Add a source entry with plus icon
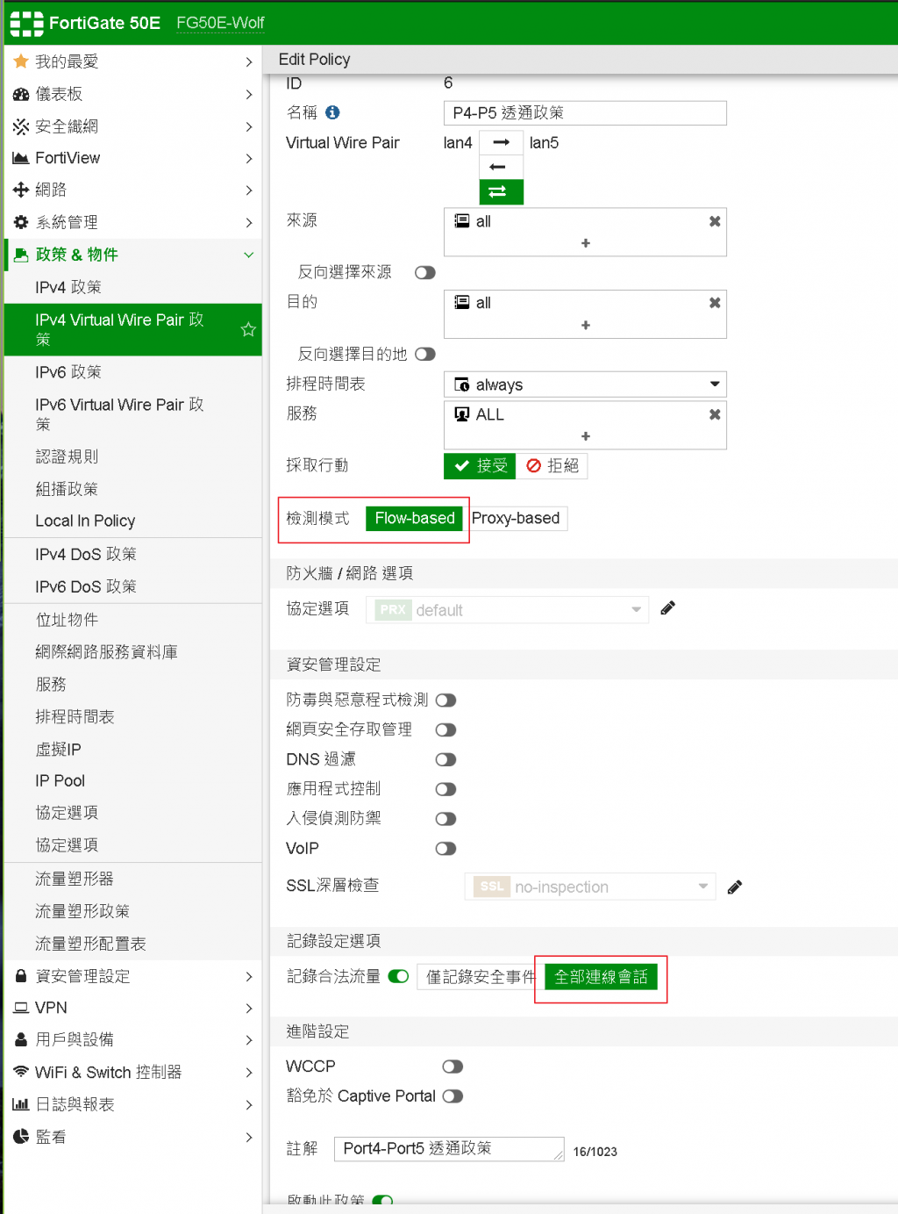 tap(586, 243)
